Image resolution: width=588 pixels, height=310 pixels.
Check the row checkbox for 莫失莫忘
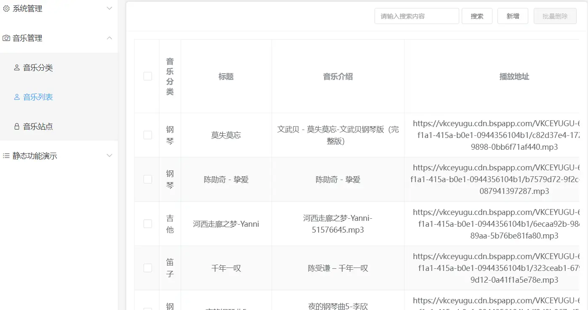tap(148, 135)
